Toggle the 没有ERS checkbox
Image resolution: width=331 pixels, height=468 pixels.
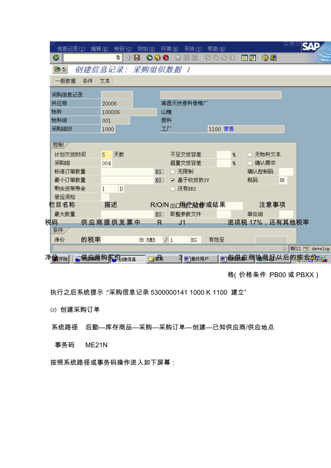172,189
